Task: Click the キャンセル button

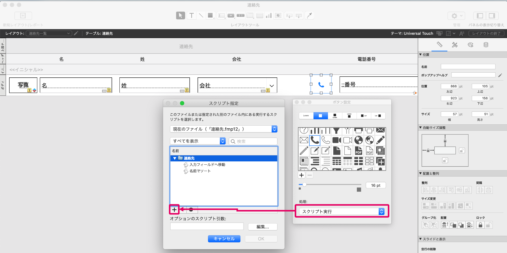Action: coord(224,239)
